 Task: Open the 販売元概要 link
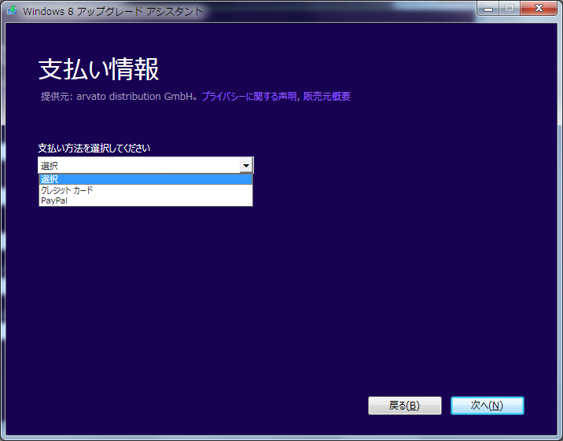[327, 96]
